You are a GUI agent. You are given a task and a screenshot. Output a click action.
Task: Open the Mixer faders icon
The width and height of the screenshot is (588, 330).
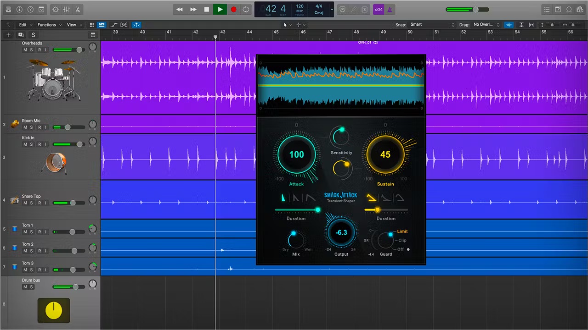point(67,9)
